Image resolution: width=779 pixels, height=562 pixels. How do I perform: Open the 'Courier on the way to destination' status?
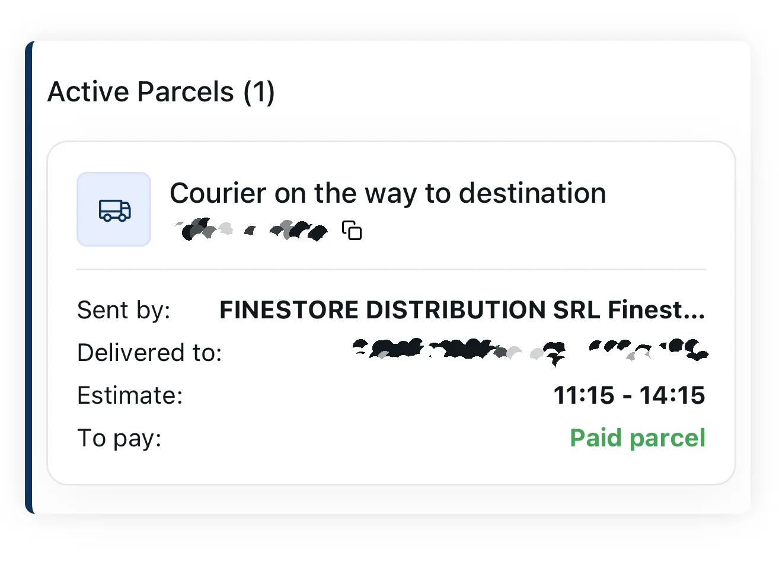pos(388,193)
